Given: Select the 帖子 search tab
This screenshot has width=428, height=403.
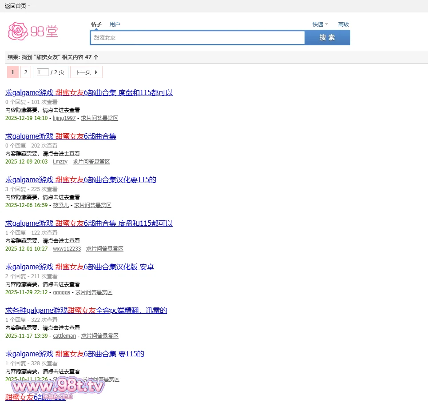Looking at the screenshot, I should [96, 24].
